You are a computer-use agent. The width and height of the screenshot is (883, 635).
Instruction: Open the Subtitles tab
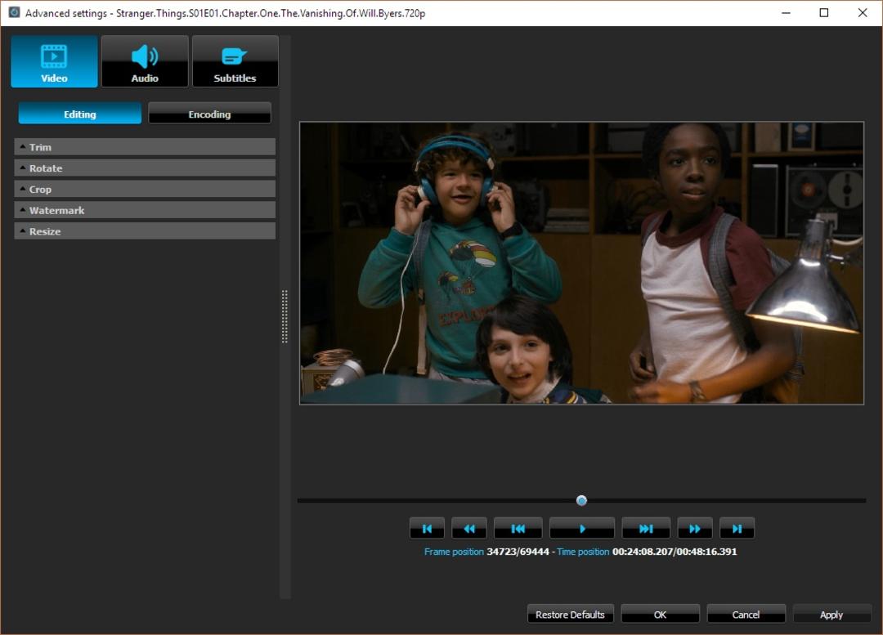pos(235,61)
